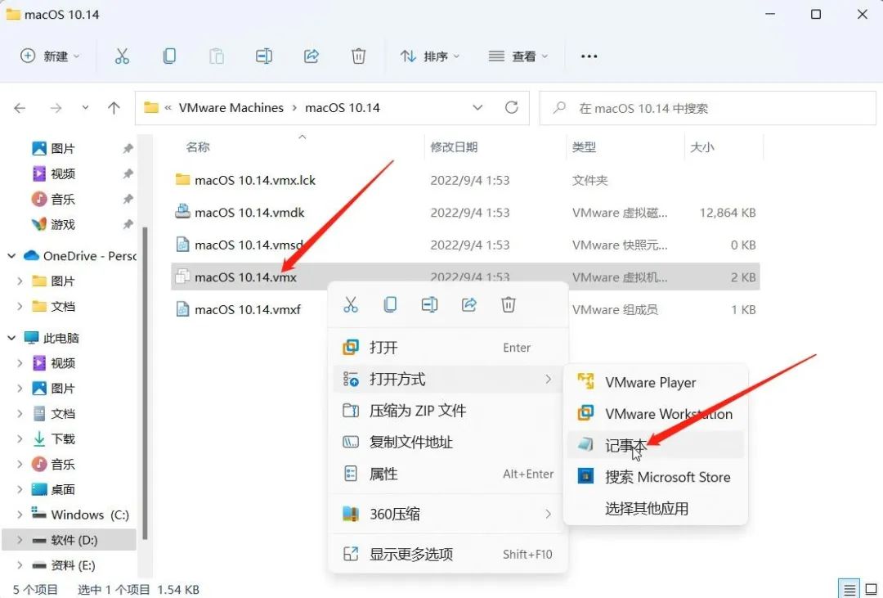Screen dimensions: 883x598
Task: Click the 12,864 KB size cell
Action: [728, 213]
